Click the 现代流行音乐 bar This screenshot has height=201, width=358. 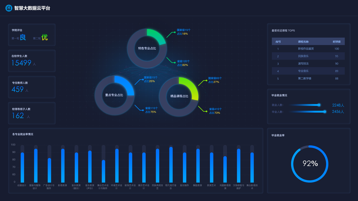(x=171, y=165)
